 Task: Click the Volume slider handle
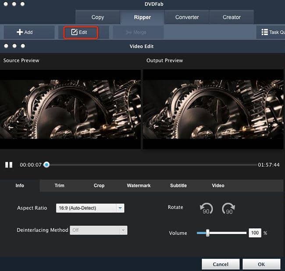pyautogui.click(x=207, y=233)
